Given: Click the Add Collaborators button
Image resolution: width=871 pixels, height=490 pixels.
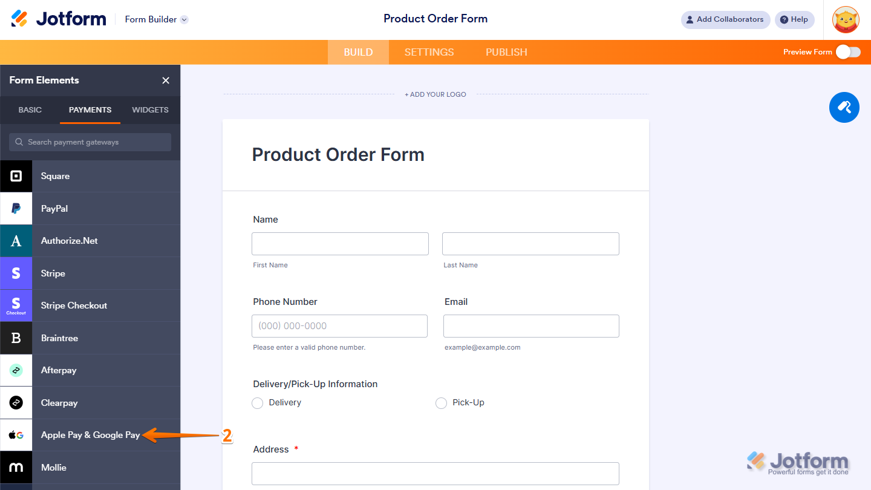Looking at the screenshot, I should [725, 19].
